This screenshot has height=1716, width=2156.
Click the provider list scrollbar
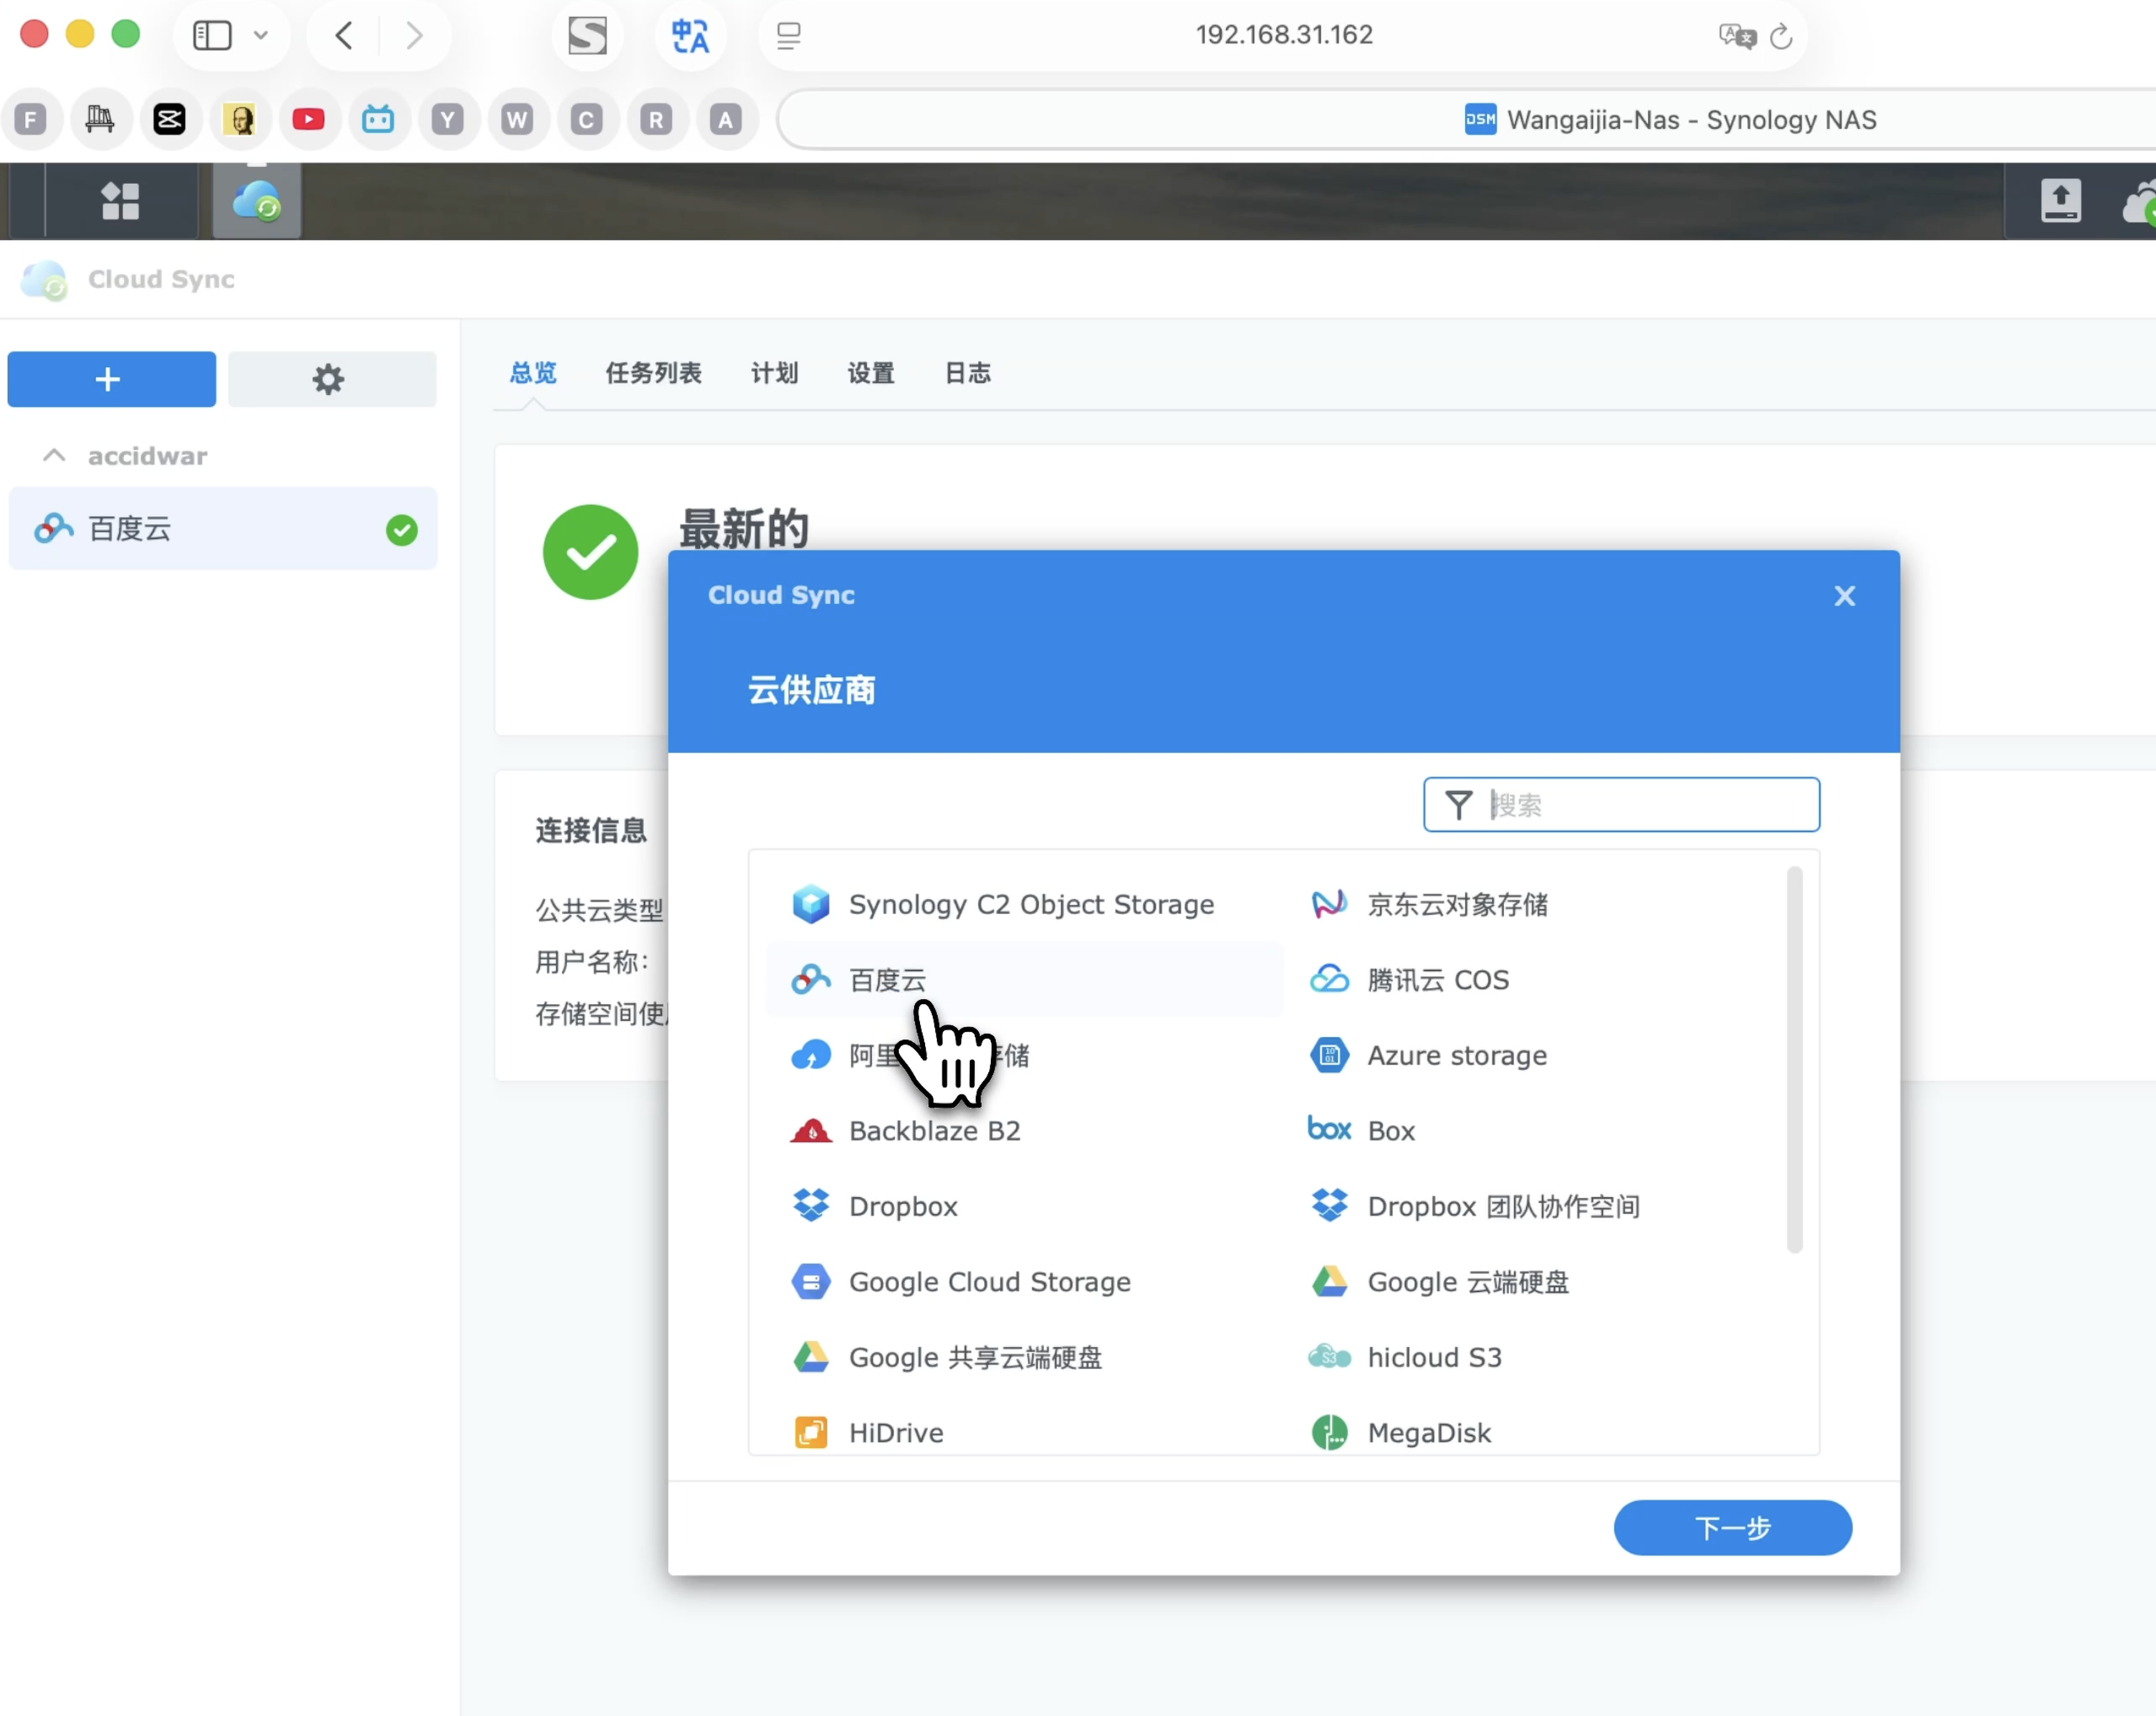pos(1794,1060)
